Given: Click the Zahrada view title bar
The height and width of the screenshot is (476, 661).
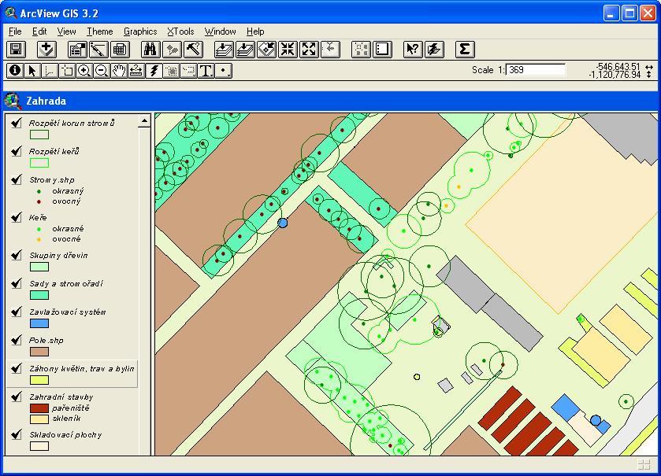Looking at the screenshot, I should 331,101.
